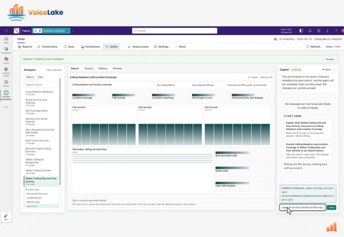The width and height of the screenshot is (344, 237).
Task: Switch Navigator to Files view
Action: point(40,77)
